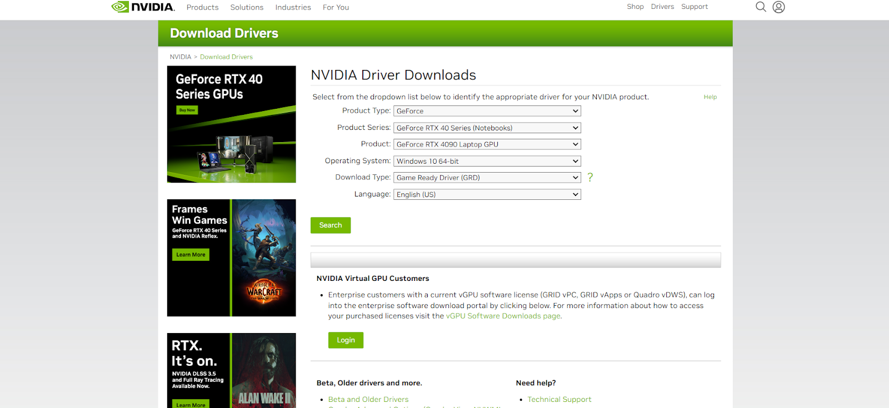Image resolution: width=889 pixels, height=408 pixels.
Task: Expand the Product Type dropdown
Action: pyautogui.click(x=487, y=111)
